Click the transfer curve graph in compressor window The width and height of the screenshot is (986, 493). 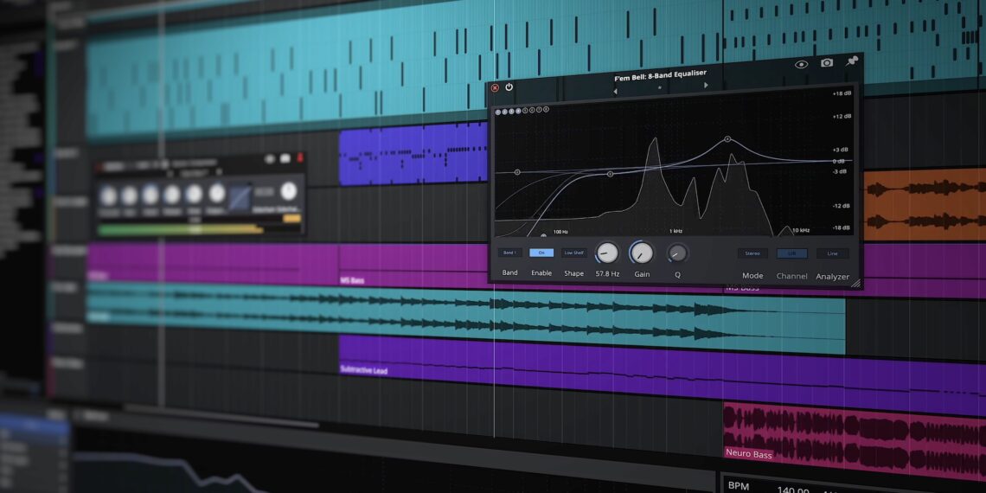[x=240, y=197]
